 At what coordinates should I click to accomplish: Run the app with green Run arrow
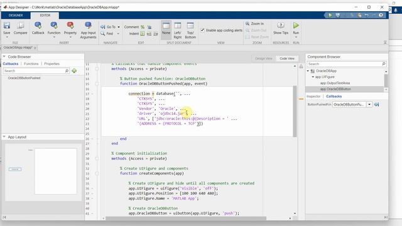click(296, 26)
